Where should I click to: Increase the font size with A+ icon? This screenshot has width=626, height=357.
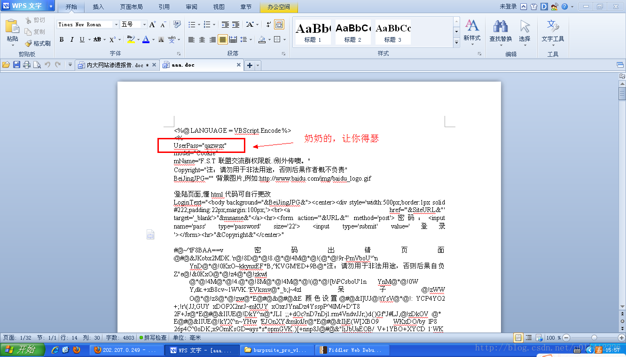152,24
